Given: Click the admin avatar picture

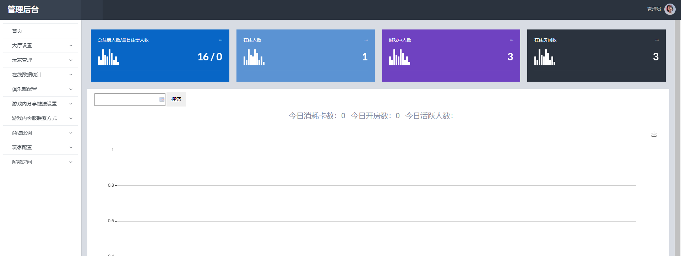Looking at the screenshot, I should [670, 9].
